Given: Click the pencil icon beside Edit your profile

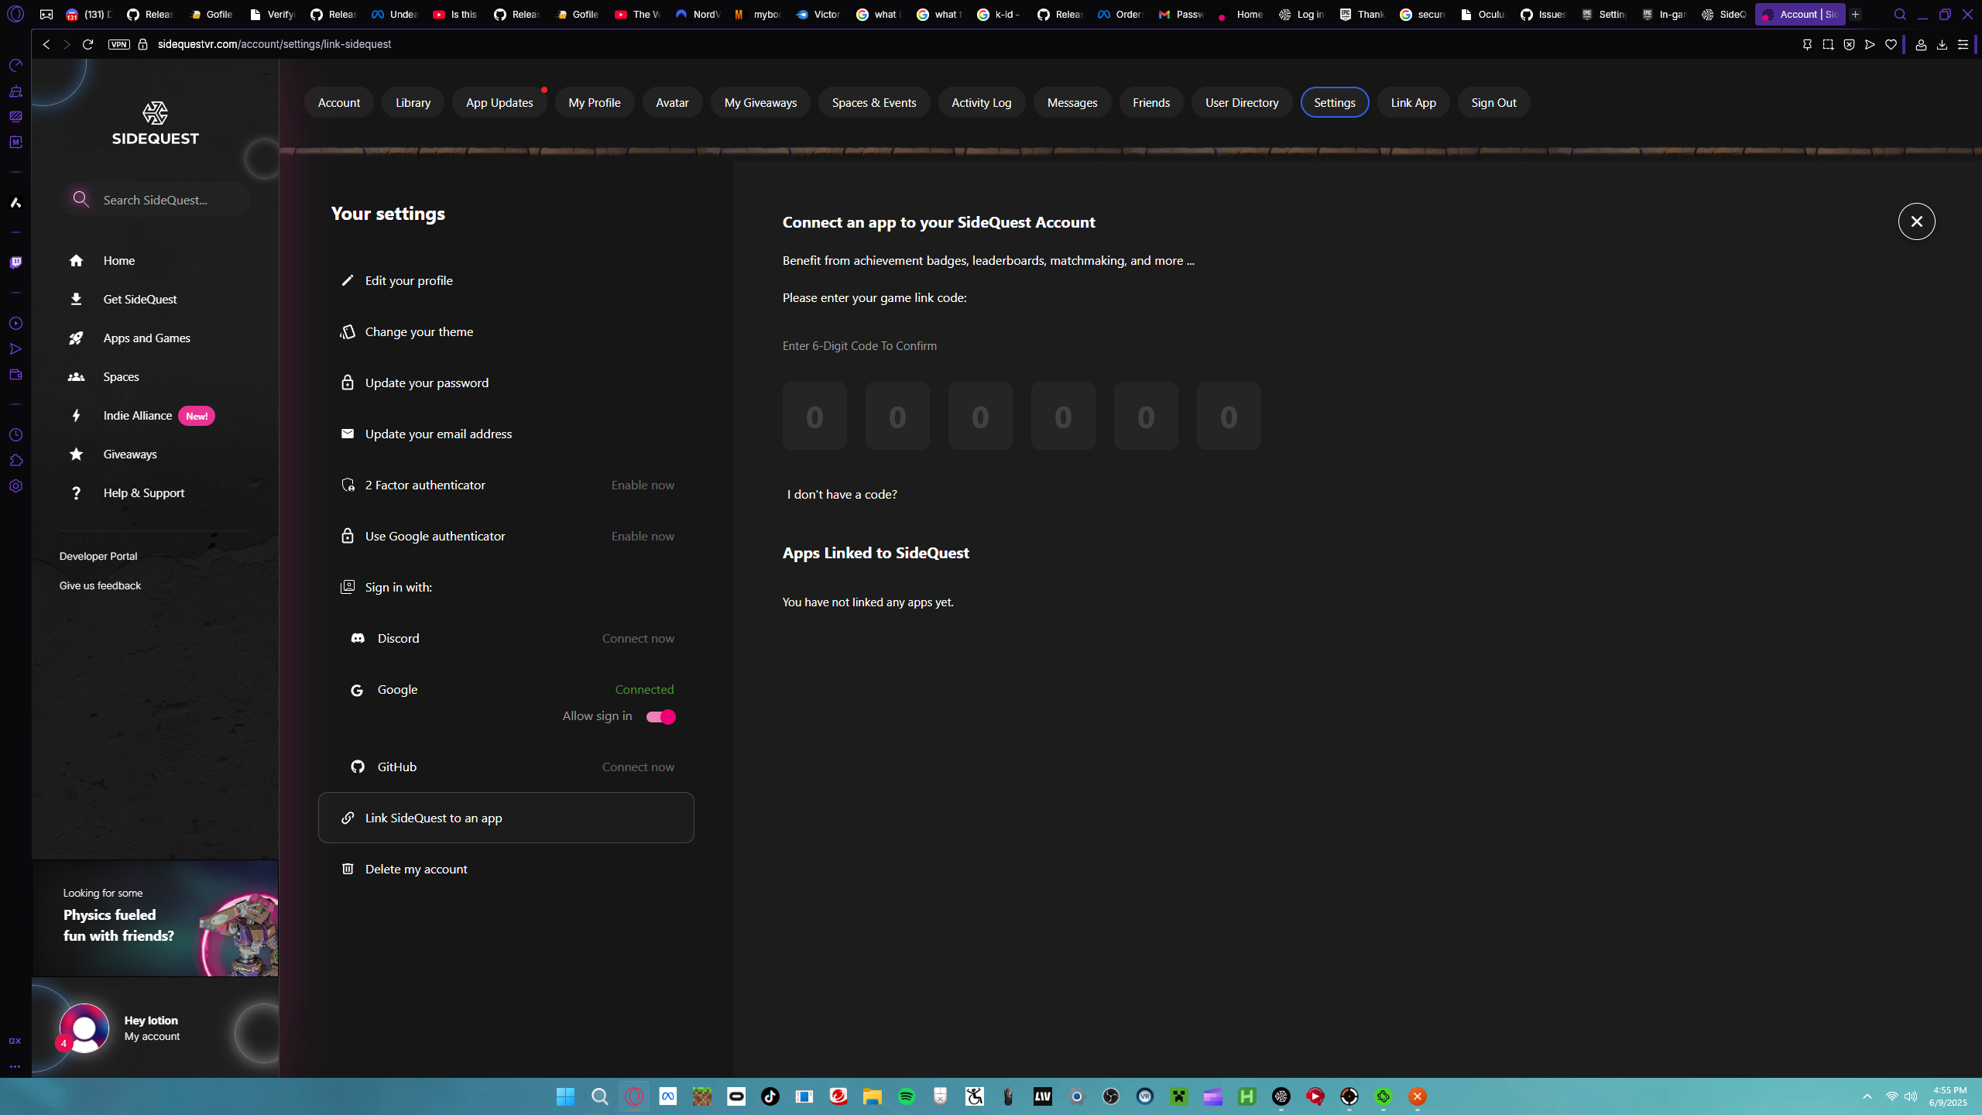Looking at the screenshot, I should tap(348, 280).
